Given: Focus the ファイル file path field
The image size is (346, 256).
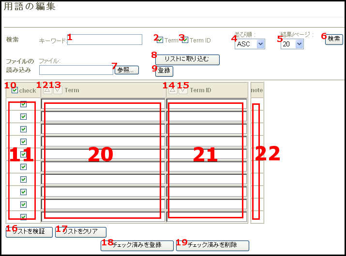Looking at the screenshot, I should (76, 70).
